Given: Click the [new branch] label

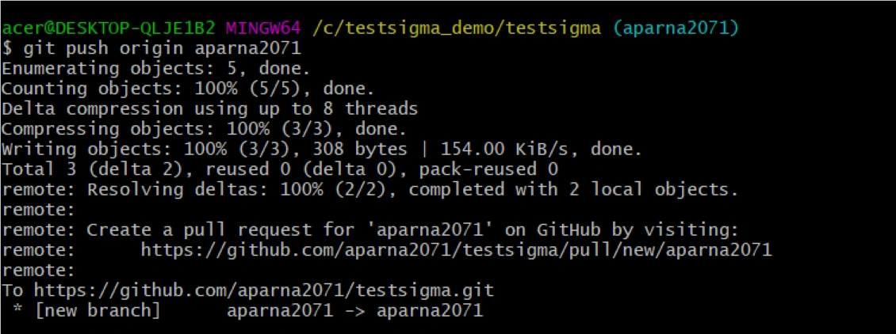Looking at the screenshot, I should (97, 310).
